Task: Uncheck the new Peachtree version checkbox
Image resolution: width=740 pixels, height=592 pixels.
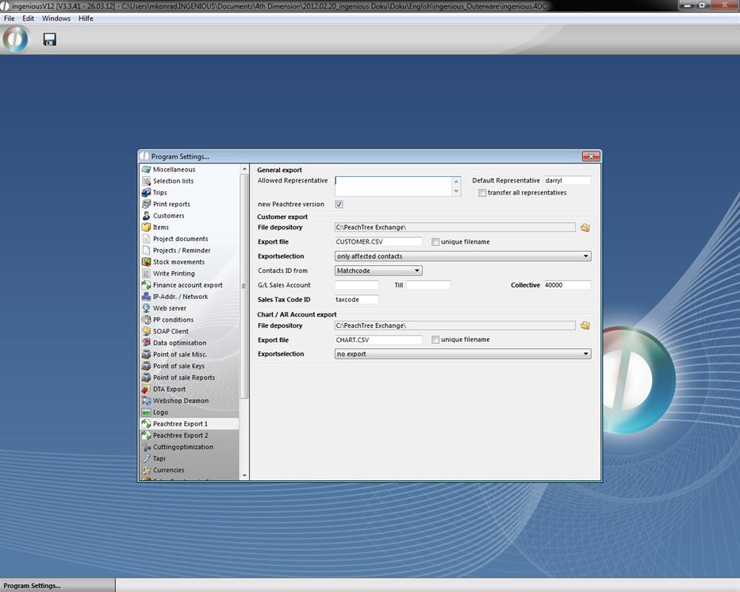Action: pyautogui.click(x=339, y=205)
